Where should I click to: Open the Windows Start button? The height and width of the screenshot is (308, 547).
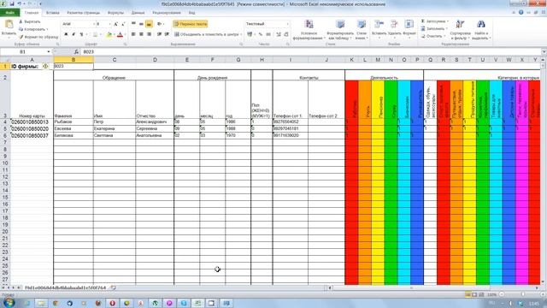(x=9, y=302)
